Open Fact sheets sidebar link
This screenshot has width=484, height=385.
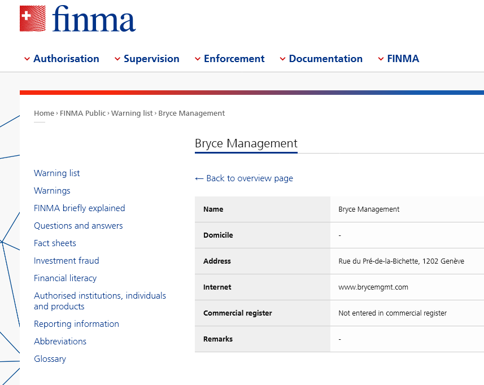point(55,243)
